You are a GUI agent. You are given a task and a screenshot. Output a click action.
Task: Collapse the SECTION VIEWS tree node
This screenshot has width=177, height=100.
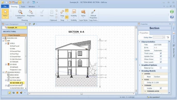coord(6,80)
